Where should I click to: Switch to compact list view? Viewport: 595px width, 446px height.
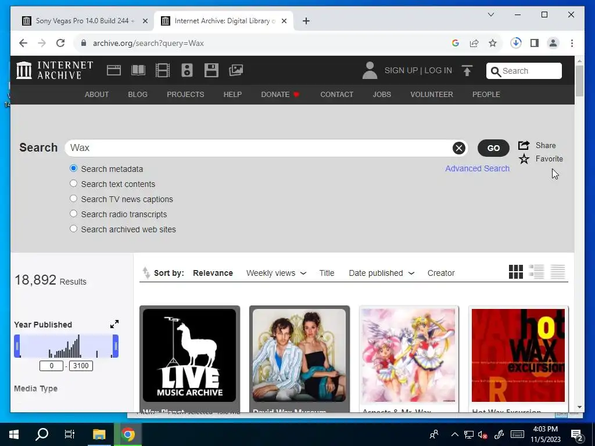(558, 272)
